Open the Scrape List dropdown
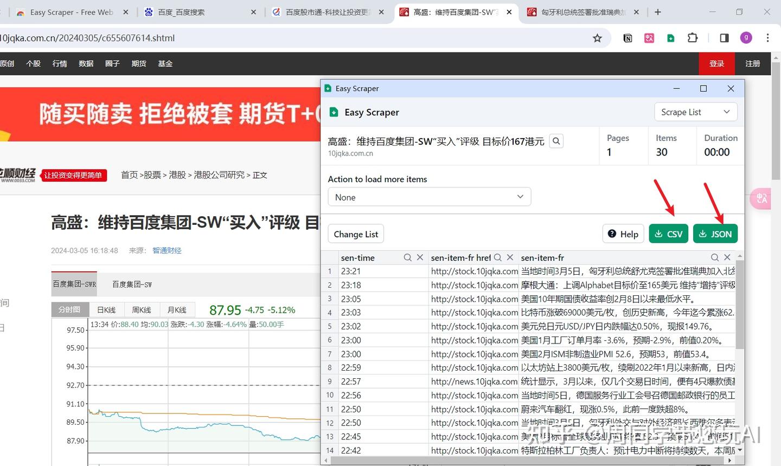 (695, 112)
